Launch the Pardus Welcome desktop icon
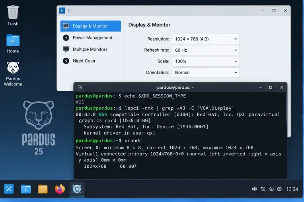 point(13,74)
